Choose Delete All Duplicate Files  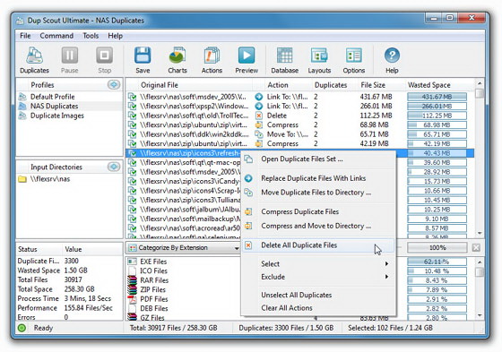point(318,245)
